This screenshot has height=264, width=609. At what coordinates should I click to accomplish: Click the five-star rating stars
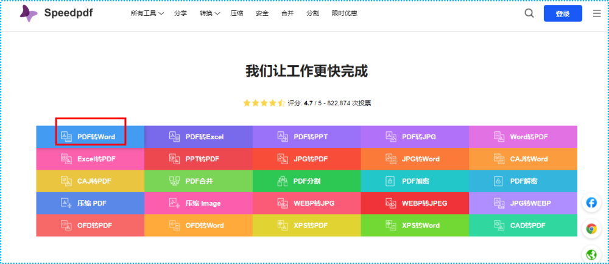(264, 103)
